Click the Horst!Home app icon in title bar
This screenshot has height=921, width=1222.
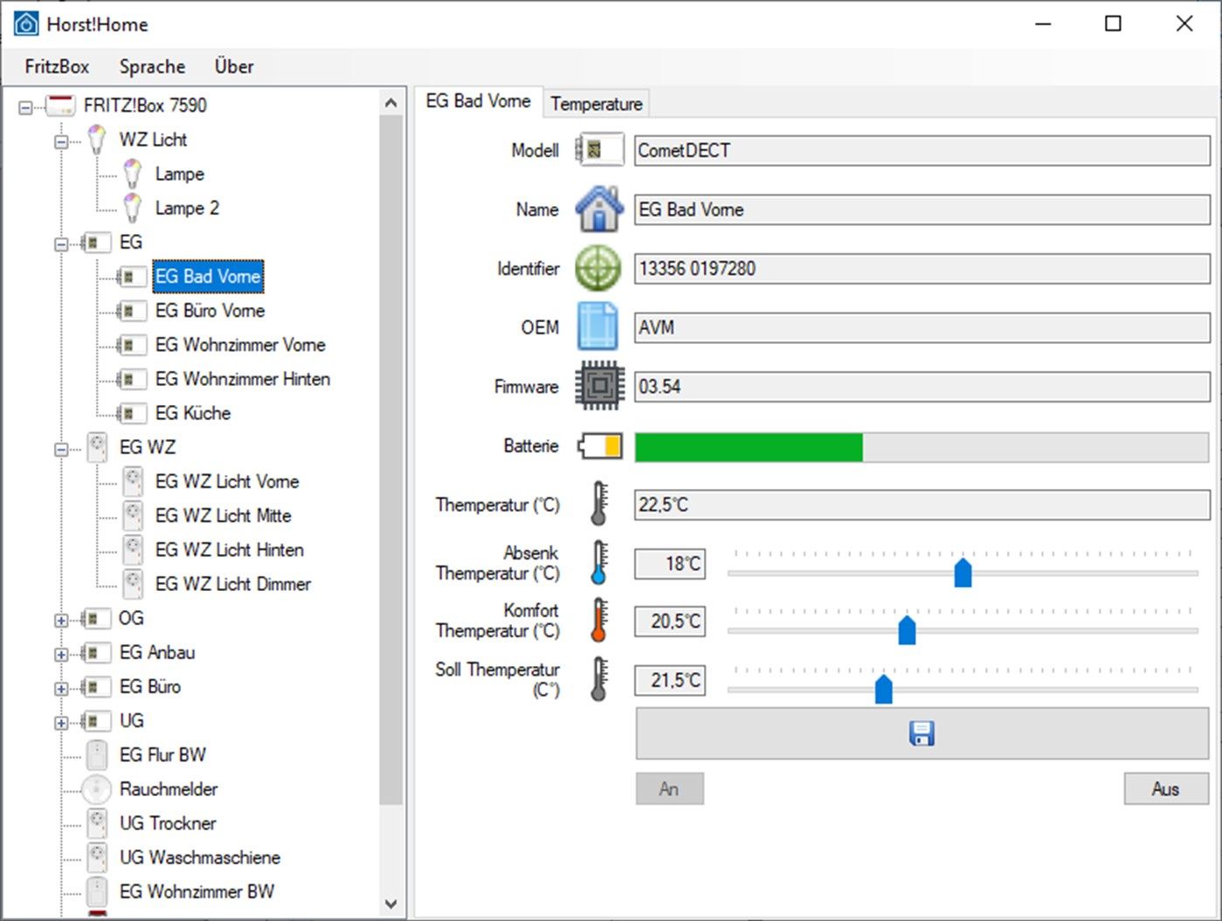pos(26,24)
